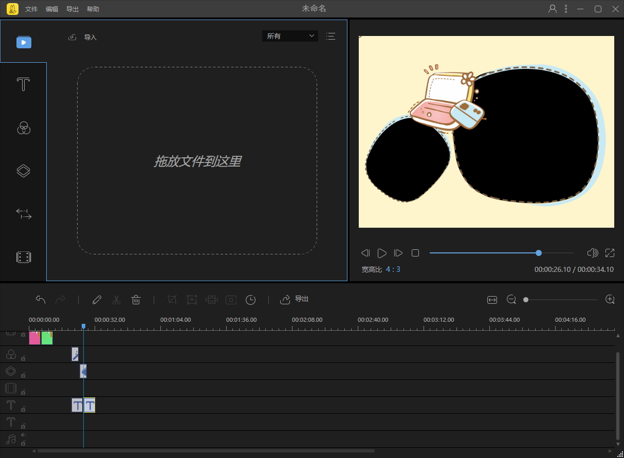Screen dimensions: 624x458
Task: Toggle the preview volume speaker
Action: click(x=593, y=253)
